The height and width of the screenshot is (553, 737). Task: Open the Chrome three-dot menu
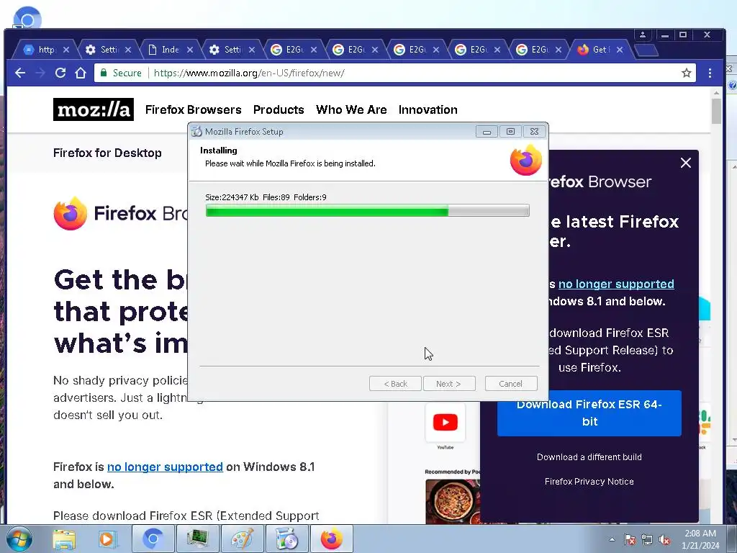pyautogui.click(x=710, y=73)
